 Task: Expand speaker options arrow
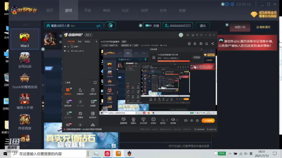tap(177, 120)
